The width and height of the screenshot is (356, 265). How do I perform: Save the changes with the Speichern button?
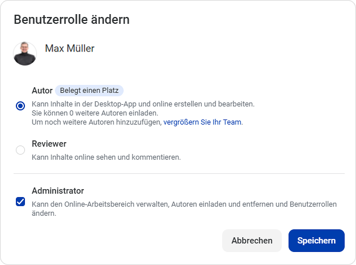316,241
